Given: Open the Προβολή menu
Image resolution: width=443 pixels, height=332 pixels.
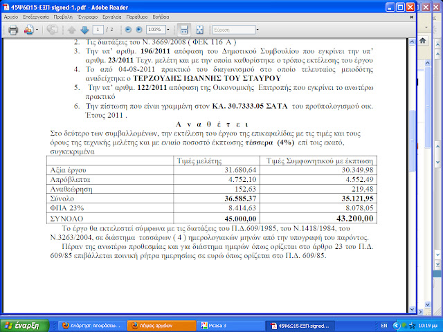Looking at the screenshot, I should pos(63,17).
